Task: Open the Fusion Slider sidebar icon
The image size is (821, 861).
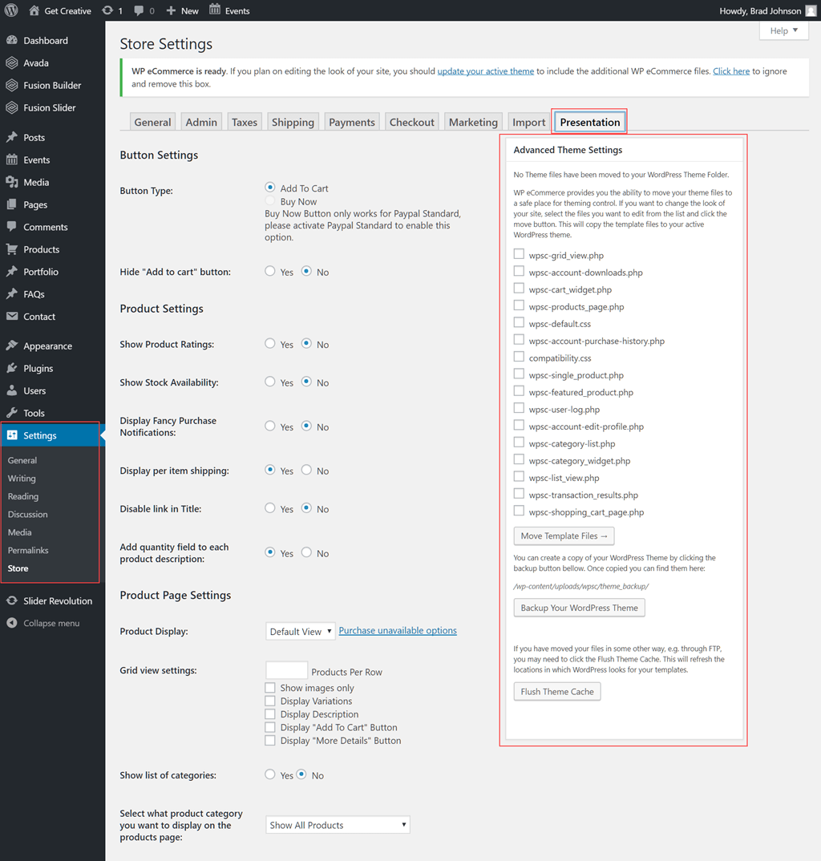Action: click(11, 107)
